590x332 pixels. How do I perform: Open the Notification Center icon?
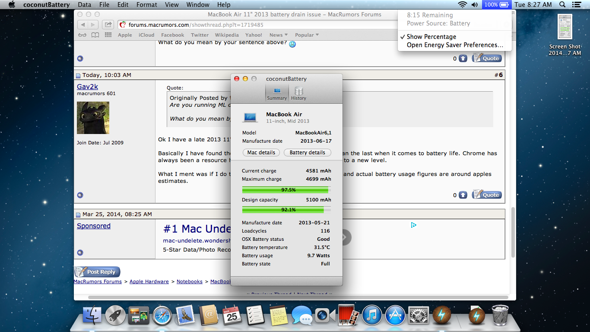point(576,5)
